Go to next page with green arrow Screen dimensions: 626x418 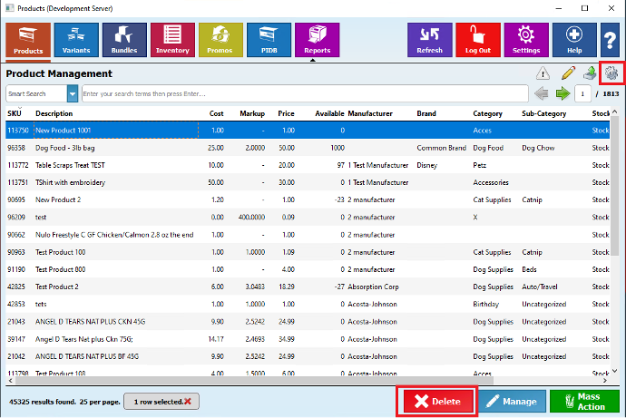(562, 93)
